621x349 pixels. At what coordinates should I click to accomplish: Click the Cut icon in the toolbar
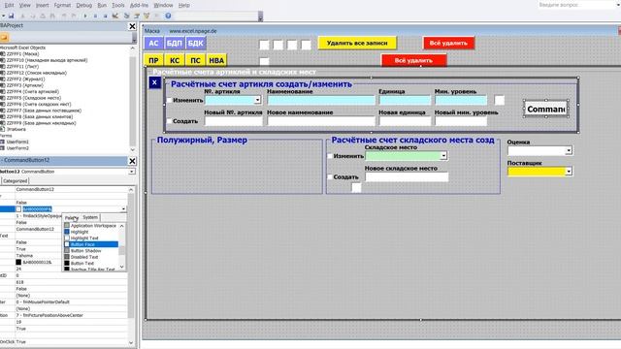(22, 16)
